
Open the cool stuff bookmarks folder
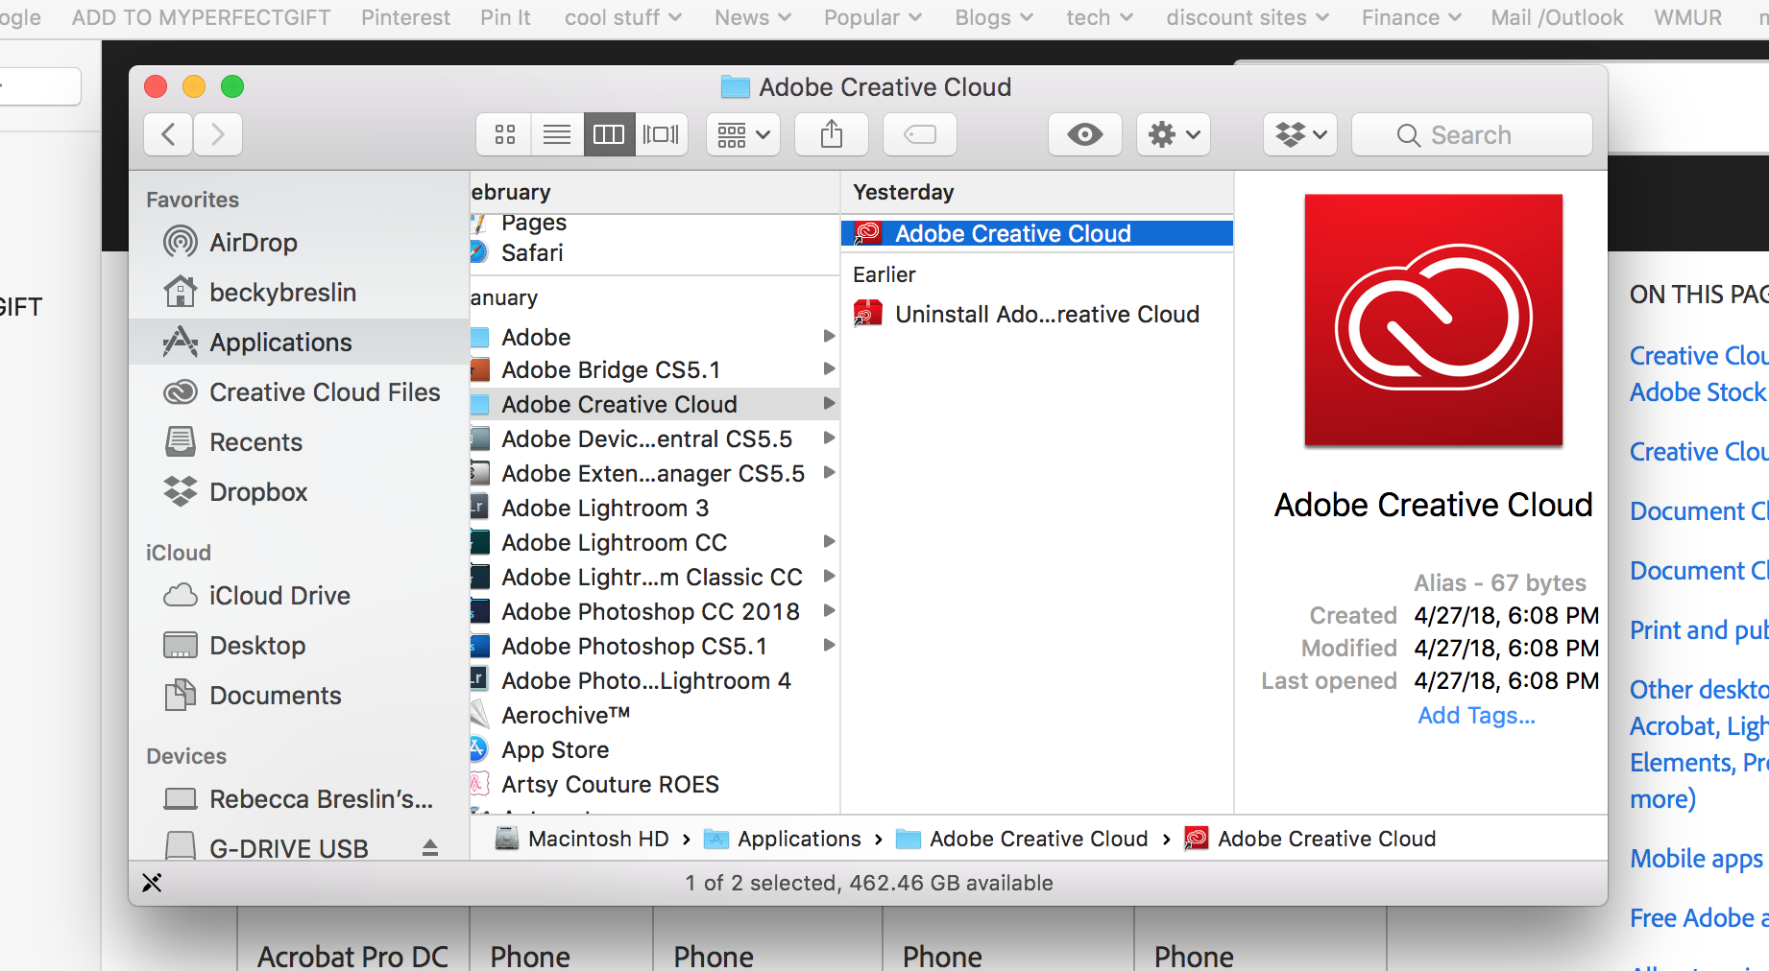click(x=623, y=17)
